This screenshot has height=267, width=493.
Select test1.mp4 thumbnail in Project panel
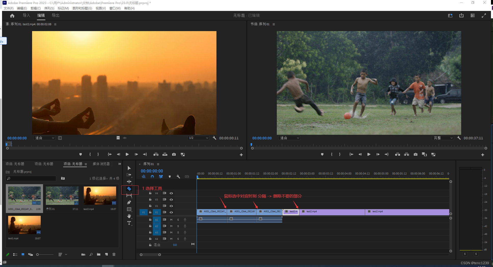click(24, 225)
